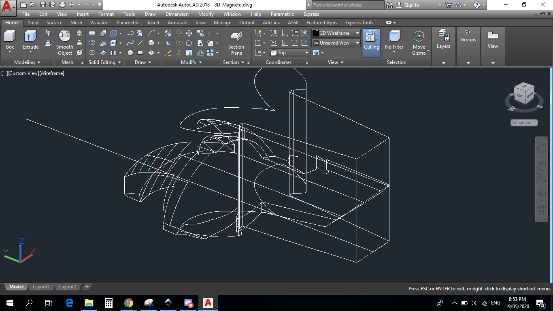Click the Erase tool icon
The width and height of the screenshot is (553, 311).
click(168, 53)
